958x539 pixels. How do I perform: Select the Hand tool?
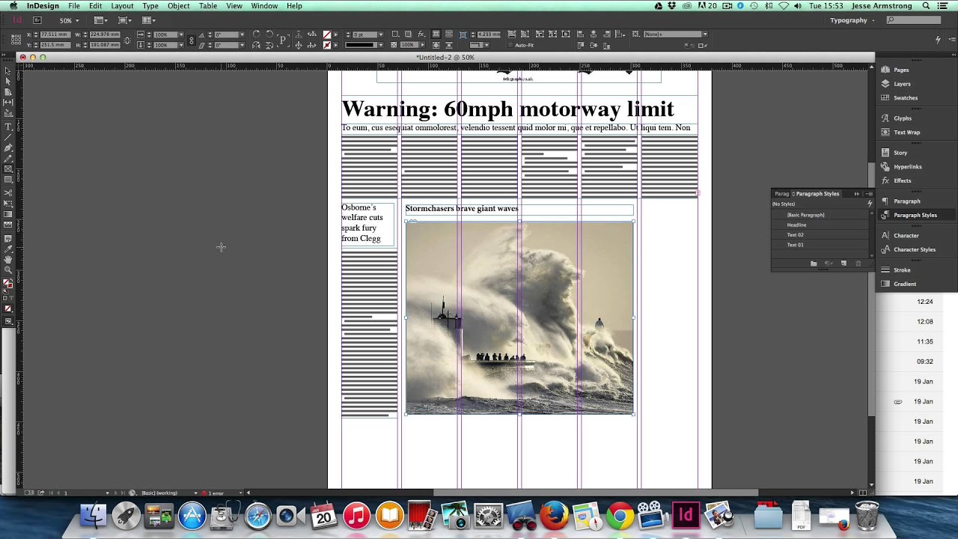tap(8, 259)
